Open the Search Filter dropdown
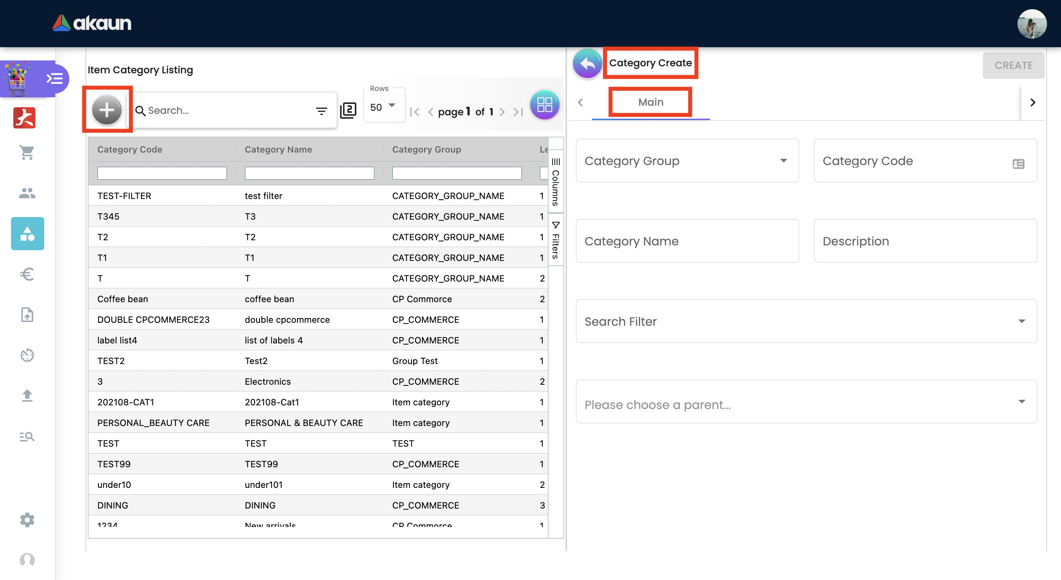 click(806, 321)
